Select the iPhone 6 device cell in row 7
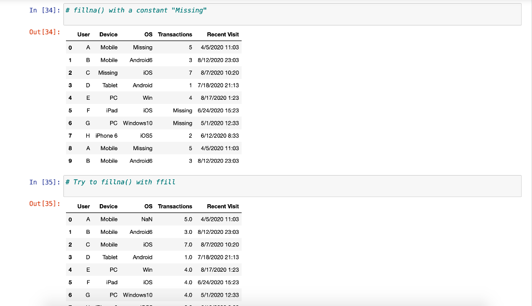This screenshot has width=532, height=306. point(106,136)
